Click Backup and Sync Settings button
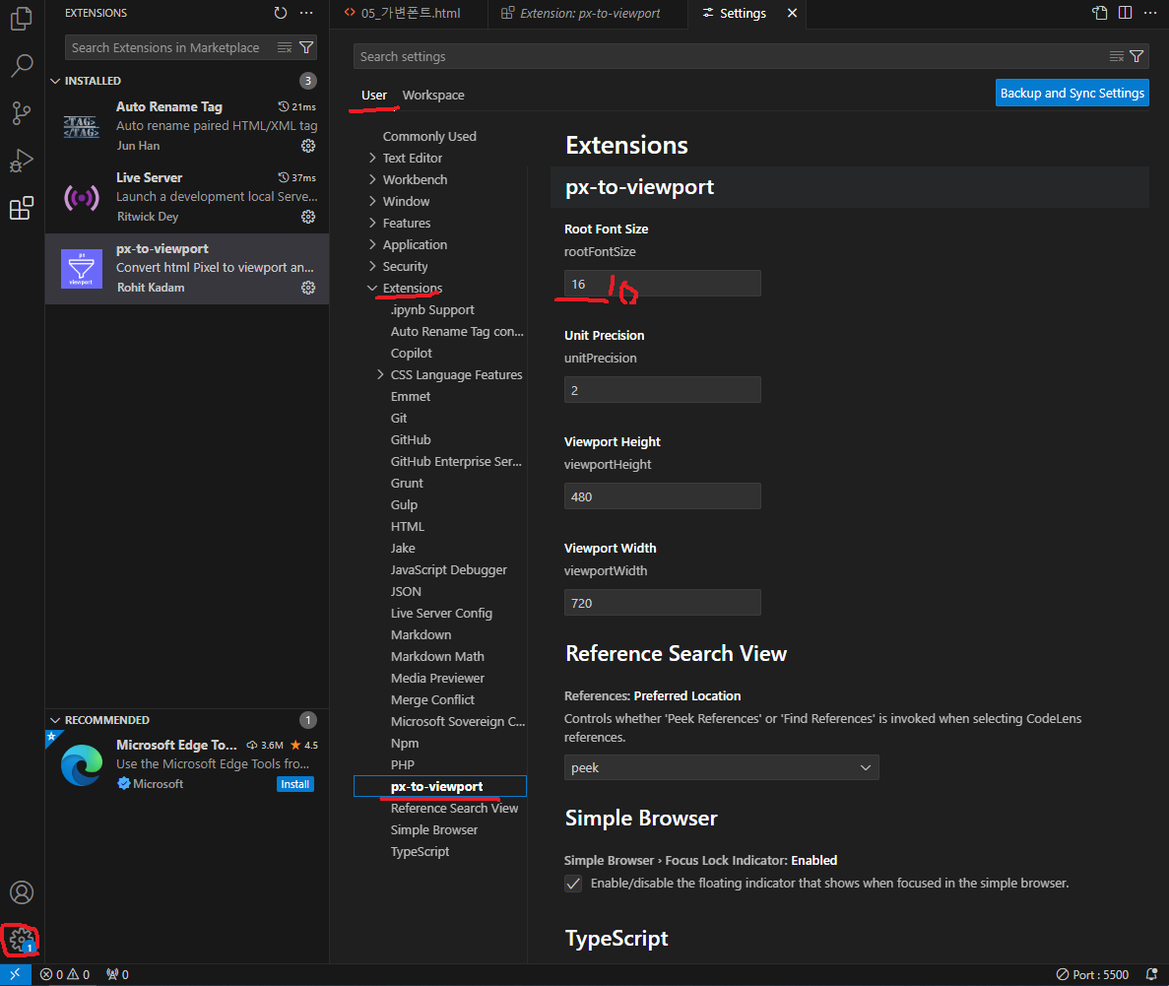This screenshot has width=1169, height=986. click(1072, 94)
